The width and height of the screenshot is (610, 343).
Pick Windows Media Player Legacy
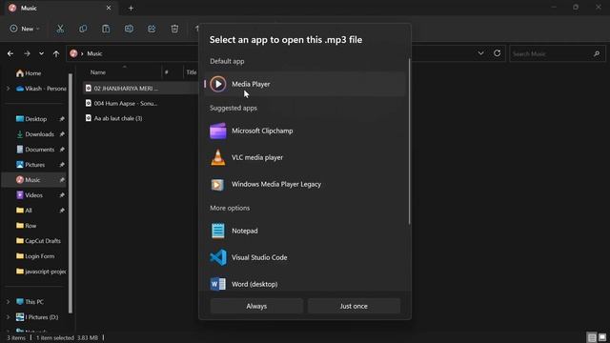(305, 184)
